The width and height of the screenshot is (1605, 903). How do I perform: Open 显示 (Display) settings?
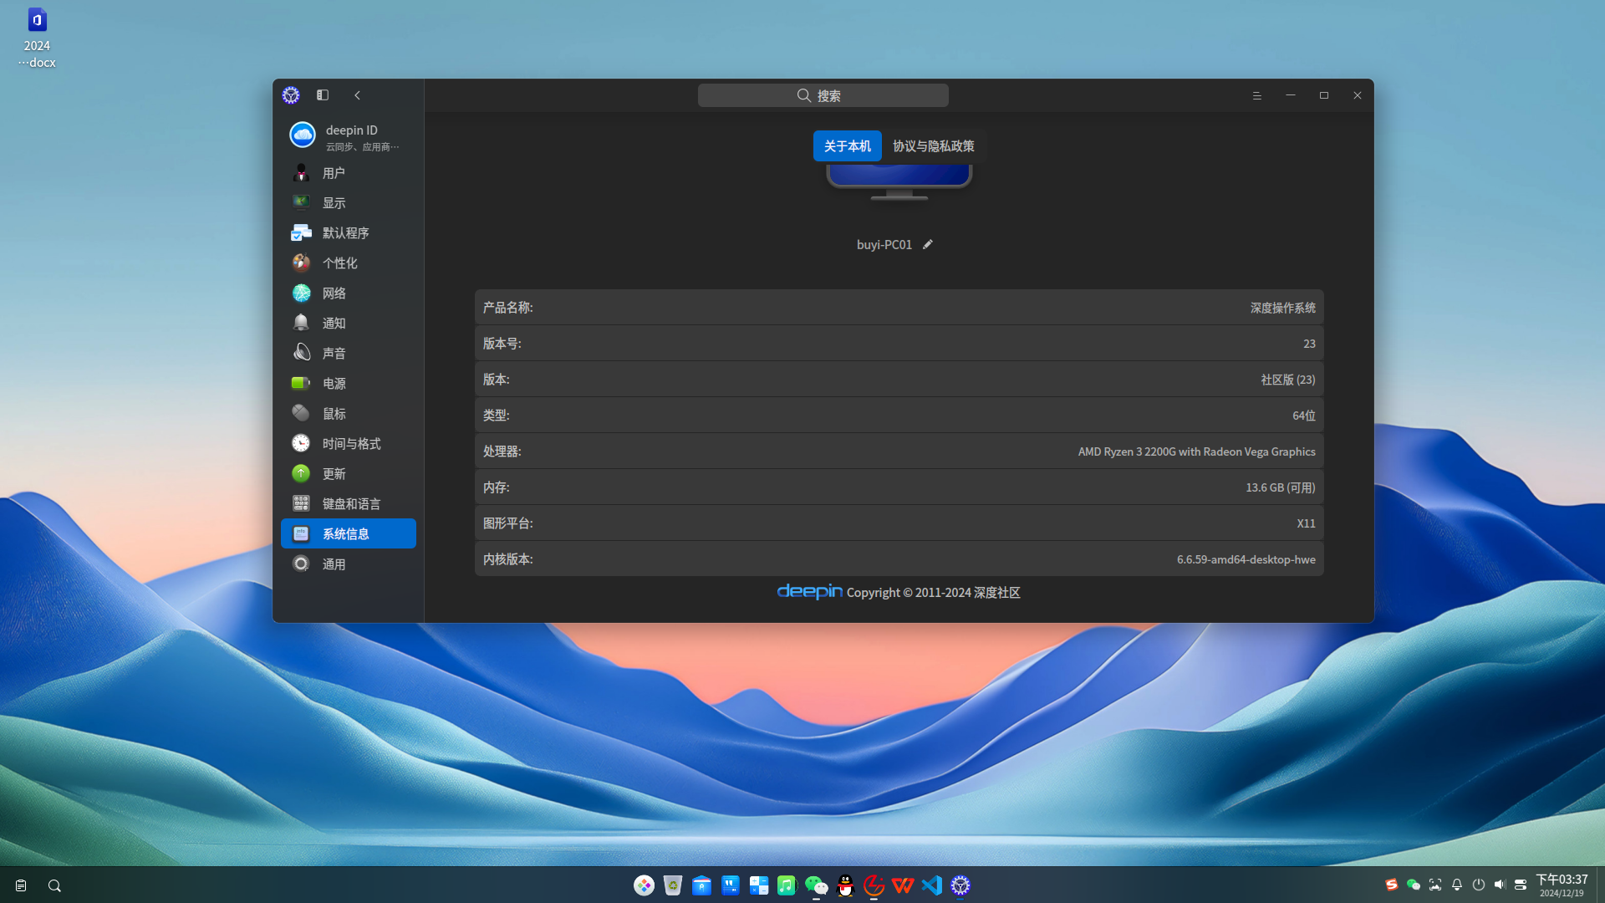349,203
